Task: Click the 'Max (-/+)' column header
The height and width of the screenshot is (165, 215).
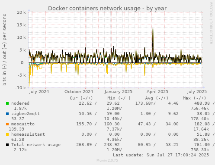Action: point(194,98)
